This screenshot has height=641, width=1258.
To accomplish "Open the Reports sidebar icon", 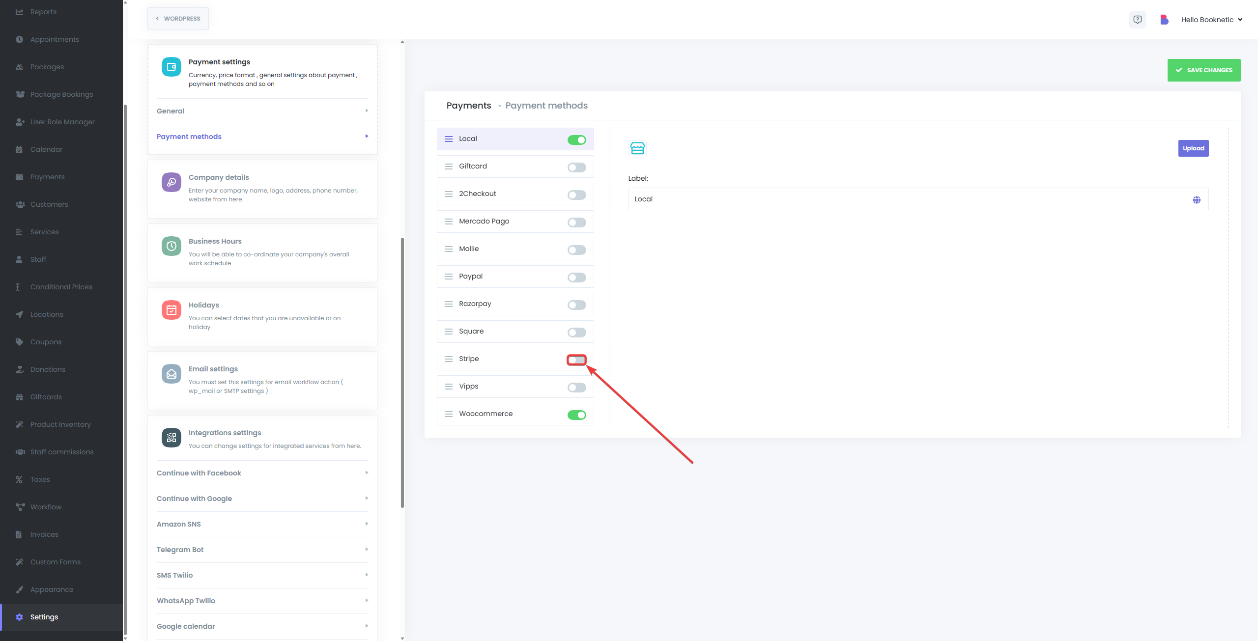I will click(x=19, y=12).
